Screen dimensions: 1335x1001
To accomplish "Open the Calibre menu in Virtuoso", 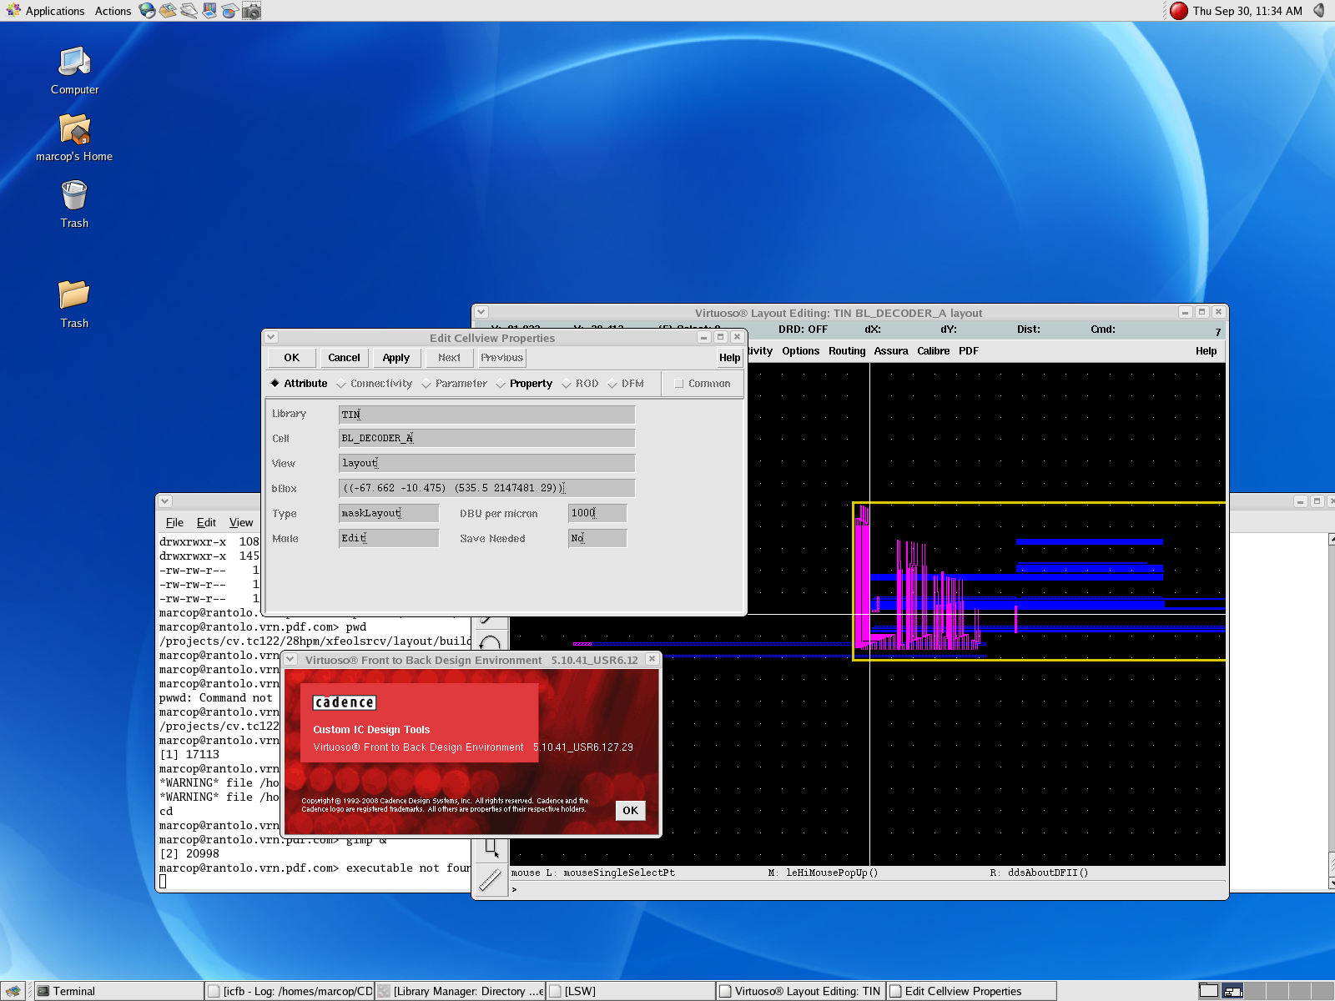I will tap(934, 351).
